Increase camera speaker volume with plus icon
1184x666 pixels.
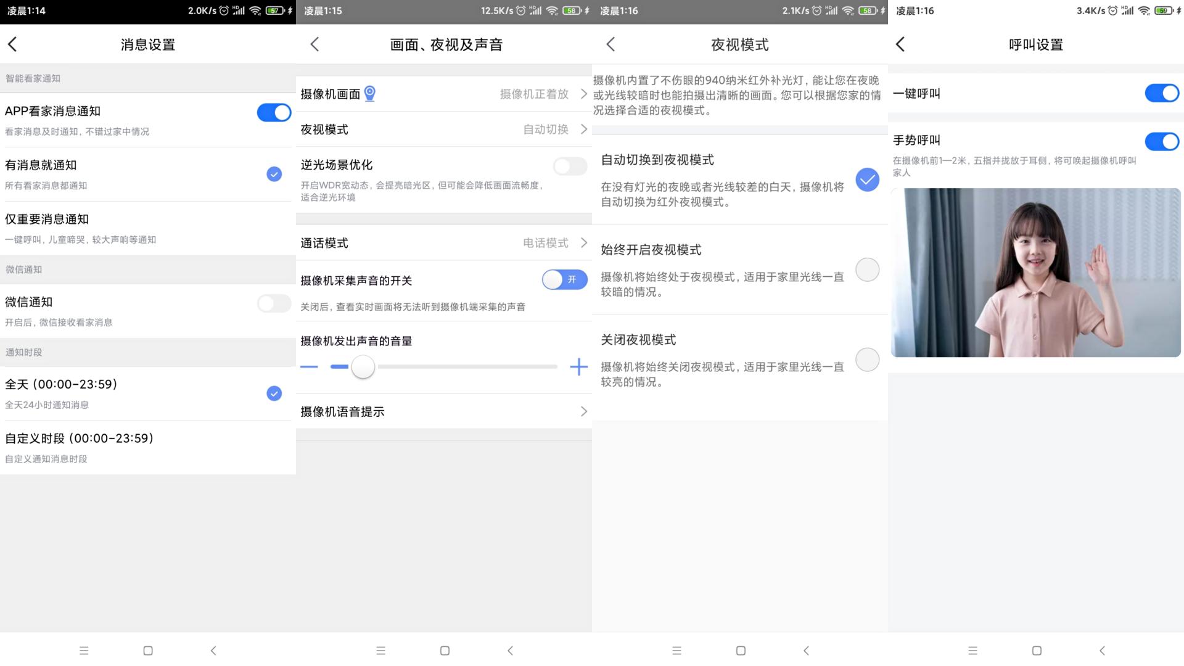578,366
